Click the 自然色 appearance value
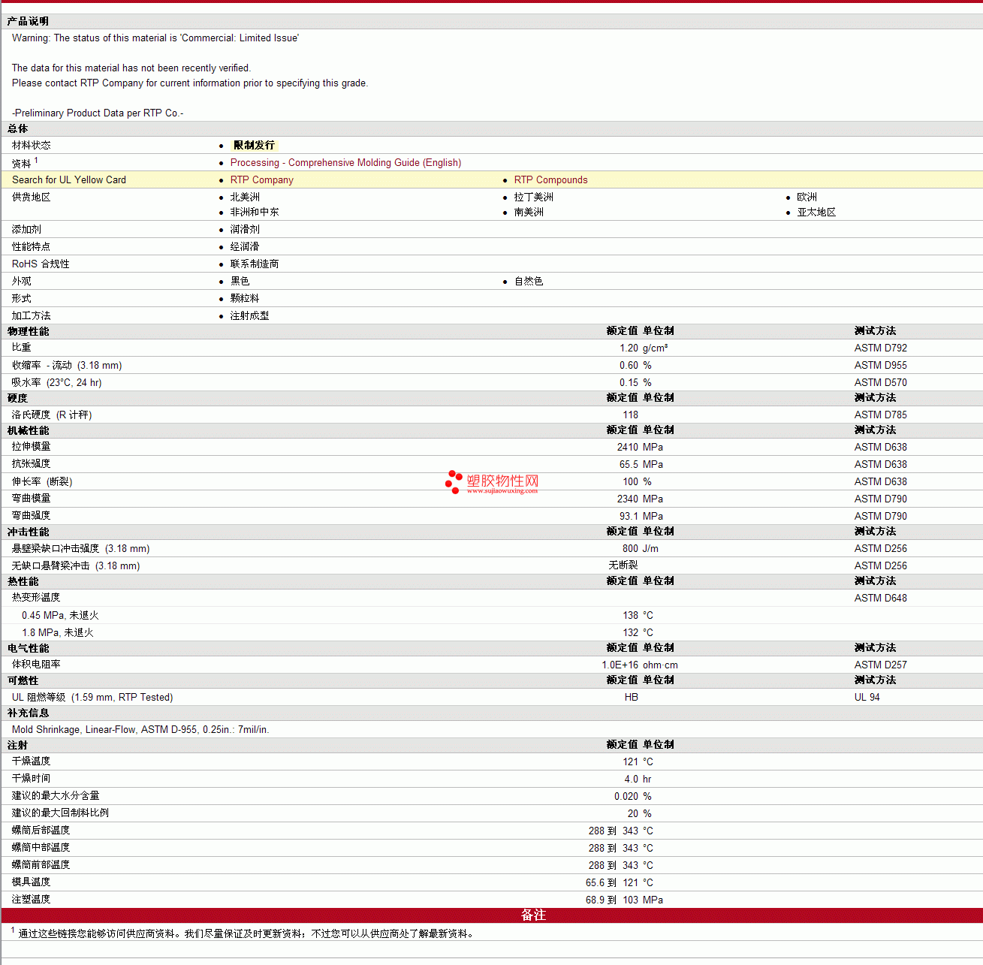983x965 pixels. (529, 282)
